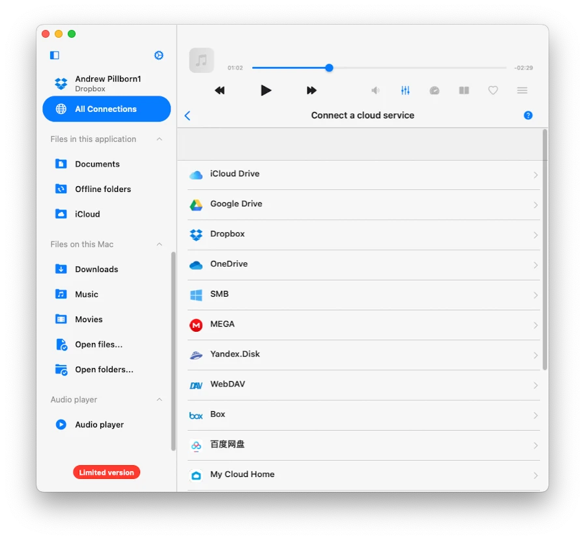The height and width of the screenshot is (540, 585).
Task: Mark the track as favorite
Action: (493, 90)
